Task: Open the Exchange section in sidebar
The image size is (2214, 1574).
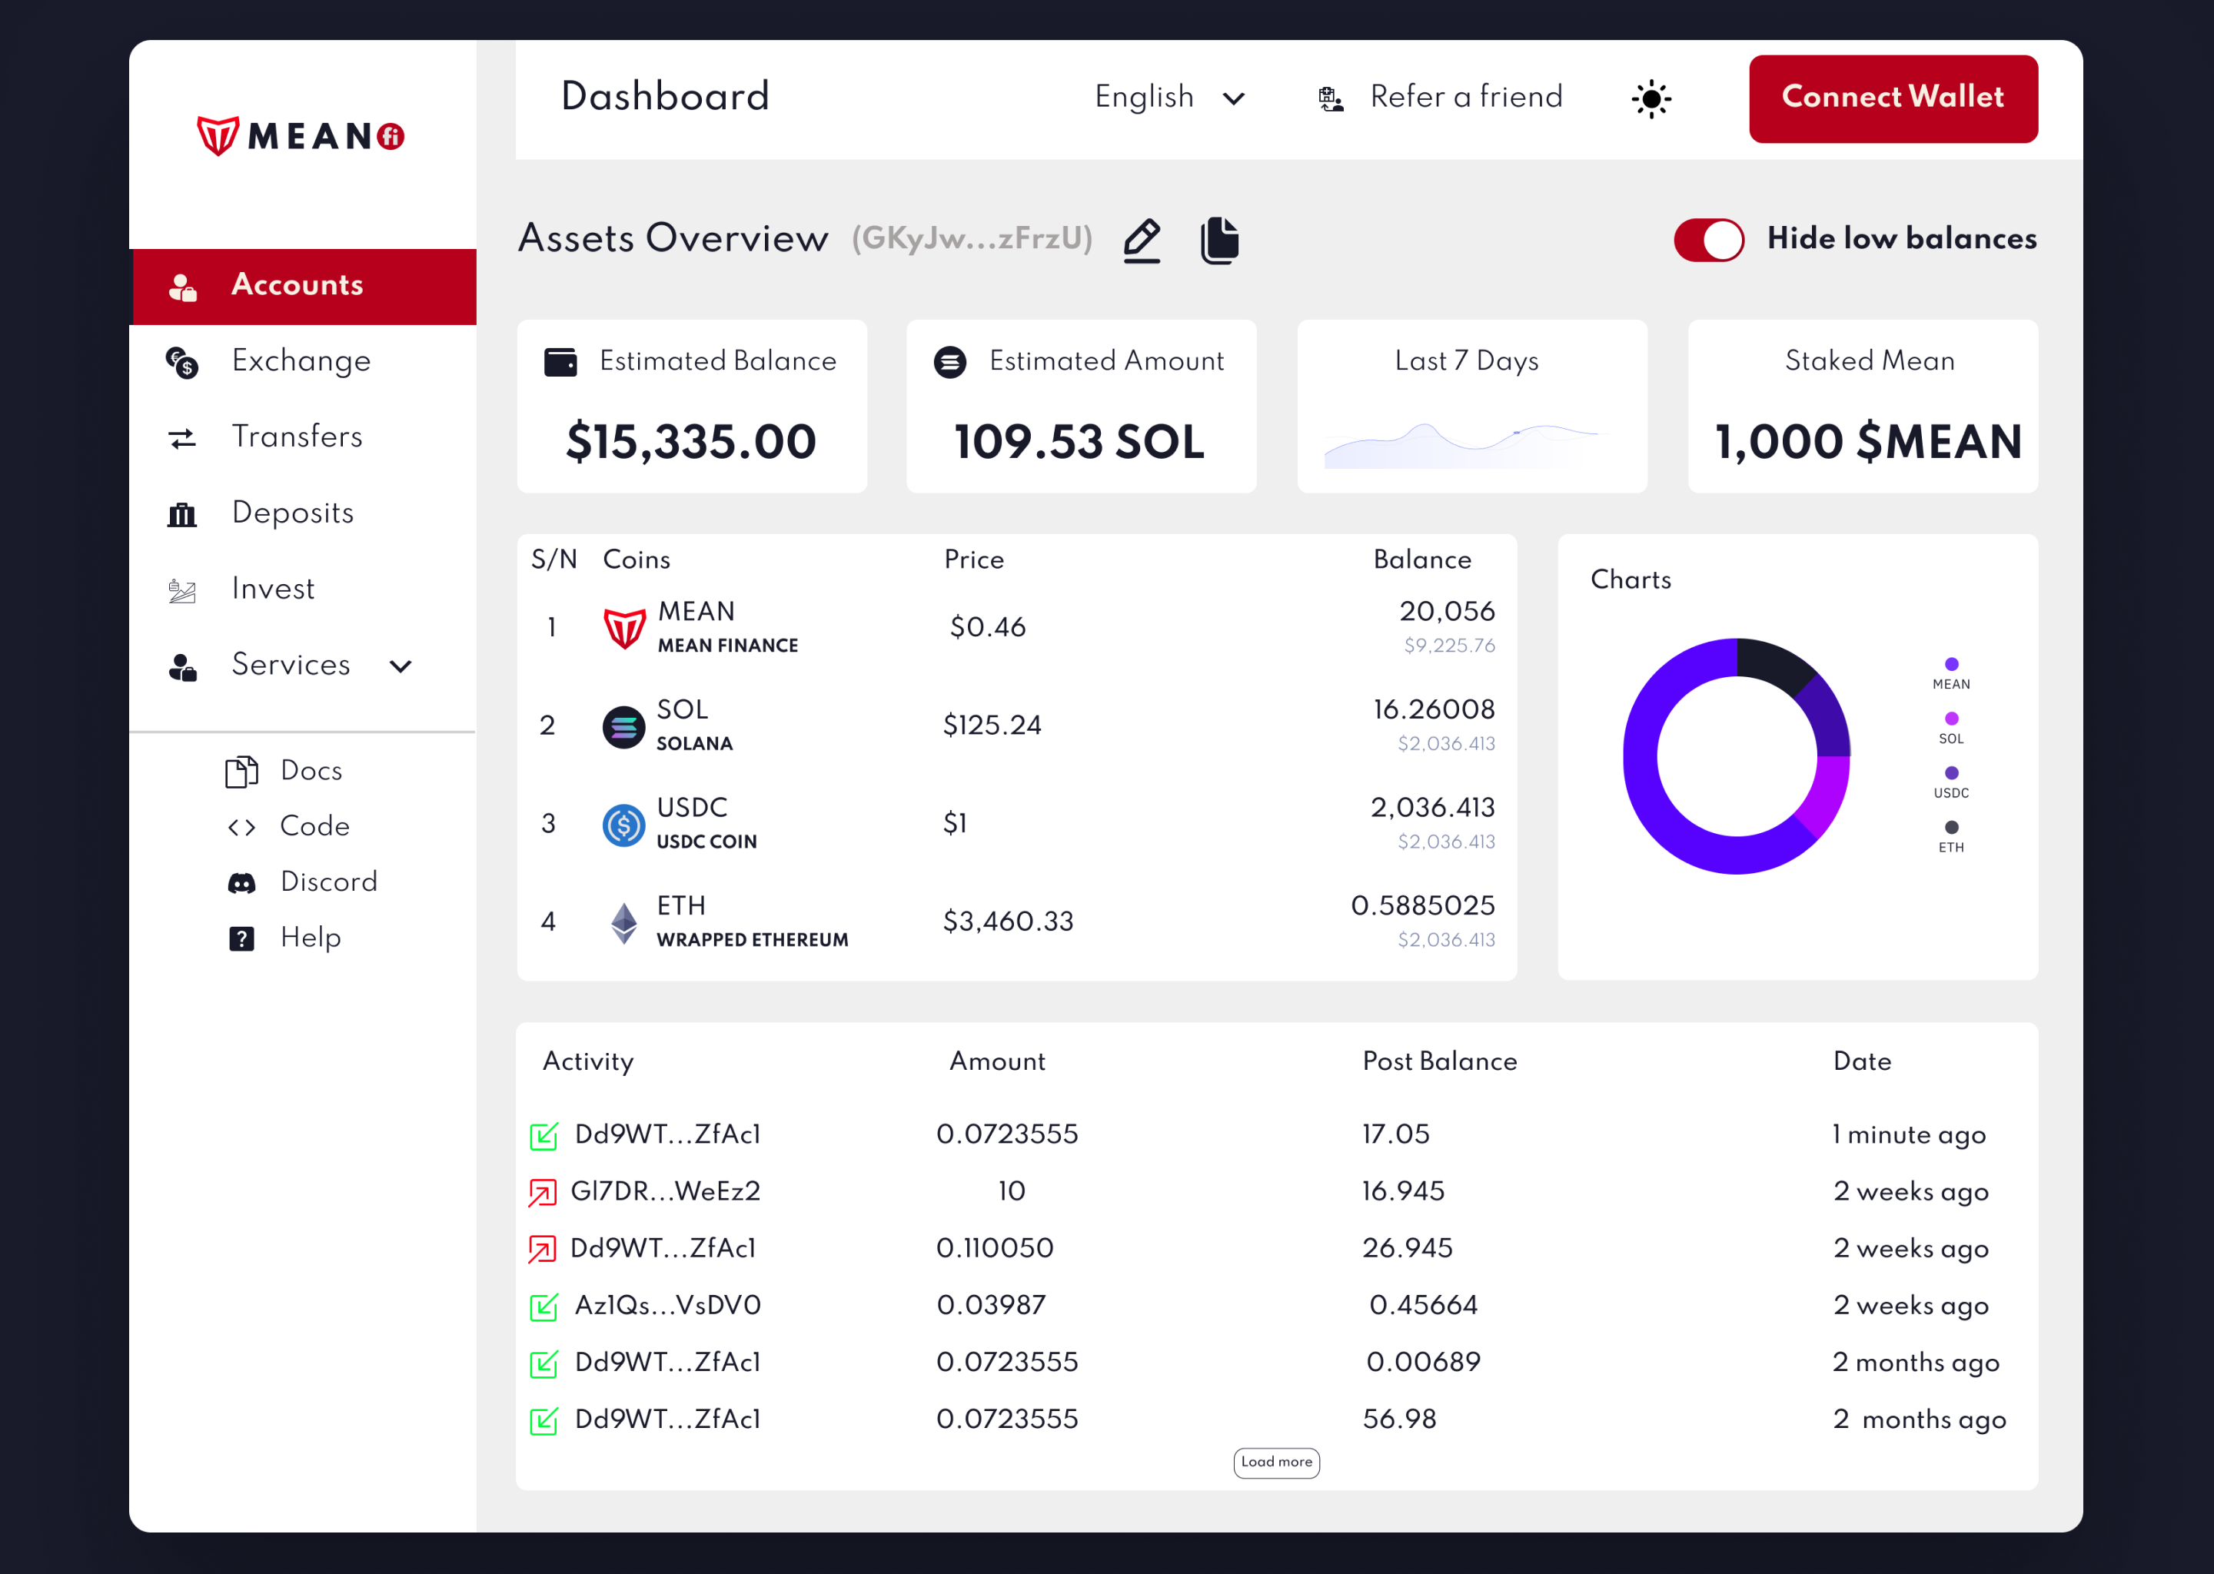Action: coord(301,361)
